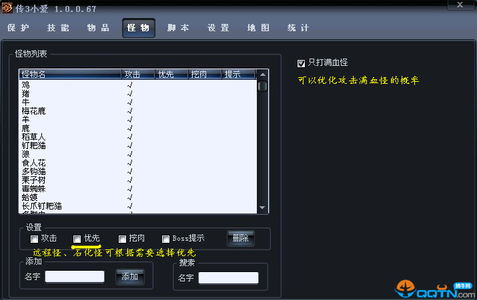Screen dimensions: 477x300
Task: Enable the Boss提示 checkbox
Action: pos(166,239)
